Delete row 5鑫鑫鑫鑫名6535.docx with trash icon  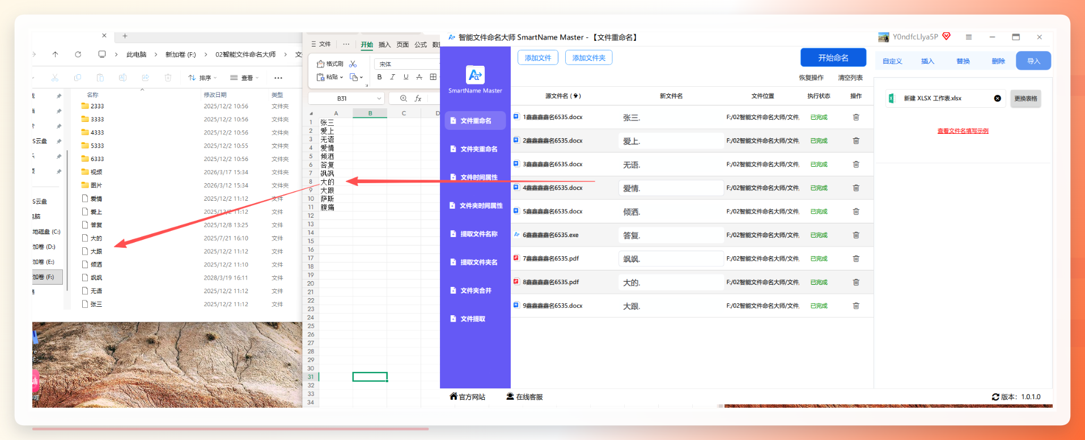[856, 211]
